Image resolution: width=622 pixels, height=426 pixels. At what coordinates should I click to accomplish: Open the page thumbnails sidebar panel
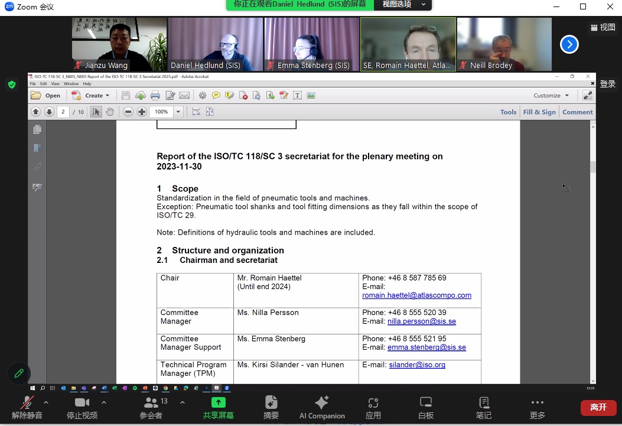pyautogui.click(x=37, y=130)
